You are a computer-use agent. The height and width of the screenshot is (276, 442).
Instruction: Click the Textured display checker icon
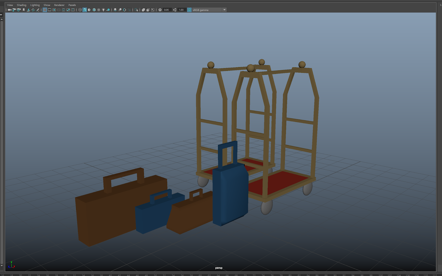(99, 10)
